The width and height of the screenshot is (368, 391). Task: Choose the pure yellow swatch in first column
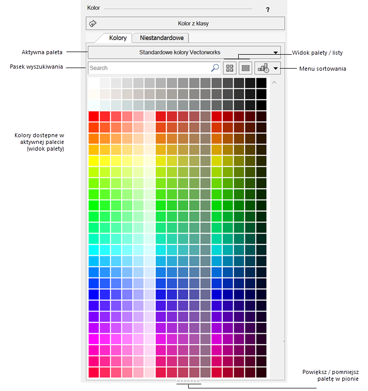pos(94,161)
